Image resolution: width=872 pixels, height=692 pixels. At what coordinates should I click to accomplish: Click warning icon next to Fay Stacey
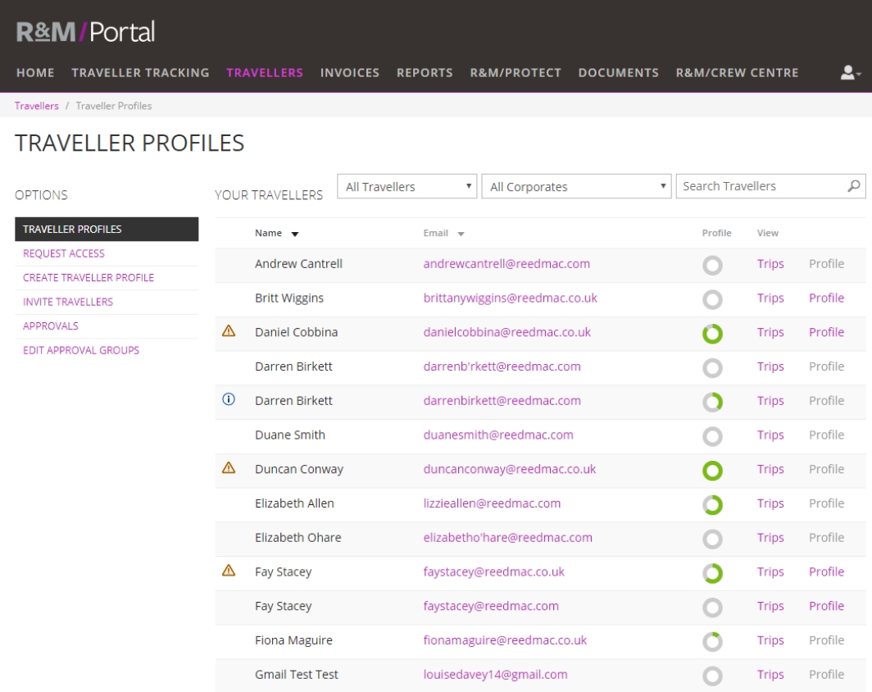229,571
